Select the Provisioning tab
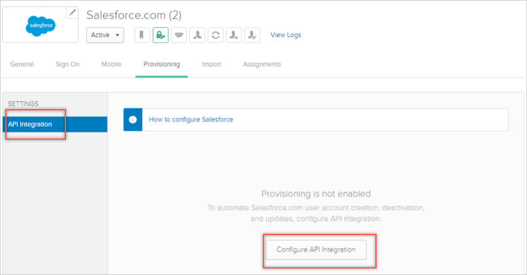 [161, 65]
